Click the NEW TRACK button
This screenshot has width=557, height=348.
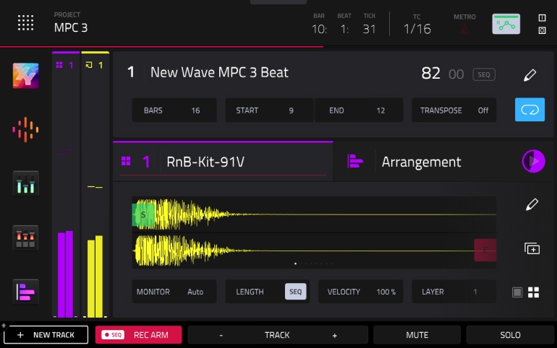coord(46,335)
